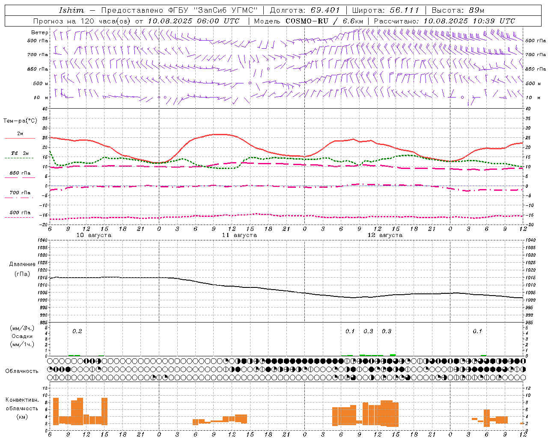
Task: Click the model name "COSMO-RU / 6.6км"
Action: (x=325, y=21)
